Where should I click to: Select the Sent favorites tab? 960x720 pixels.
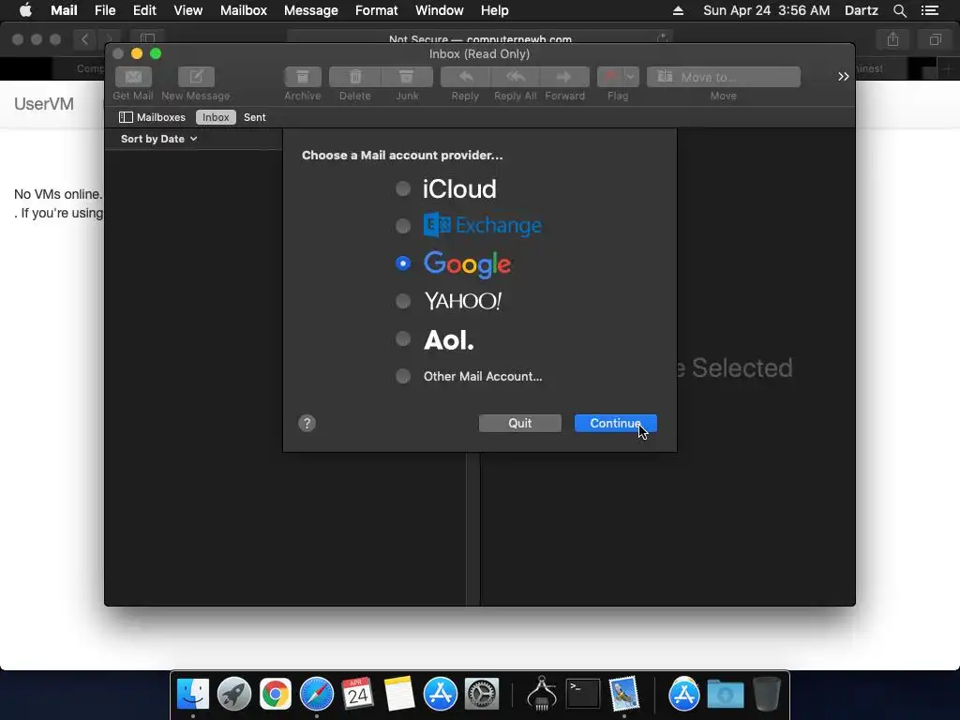255,117
